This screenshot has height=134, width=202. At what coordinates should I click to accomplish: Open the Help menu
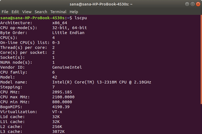(x=74, y=12)
